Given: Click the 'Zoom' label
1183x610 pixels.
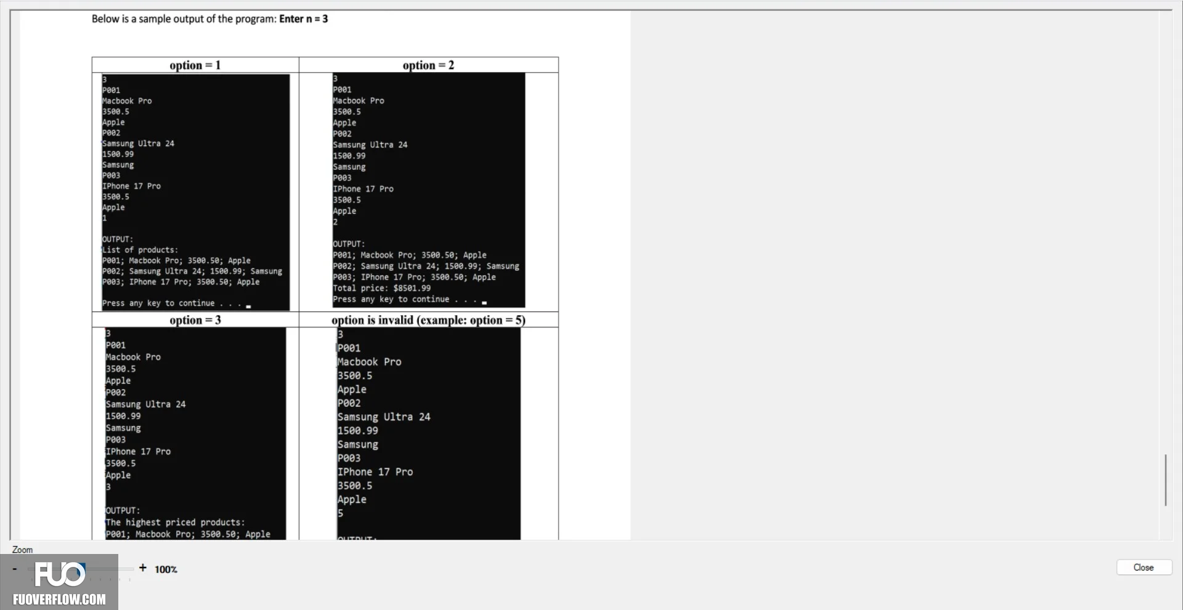Looking at the screenshot, I should coord(22,550).
